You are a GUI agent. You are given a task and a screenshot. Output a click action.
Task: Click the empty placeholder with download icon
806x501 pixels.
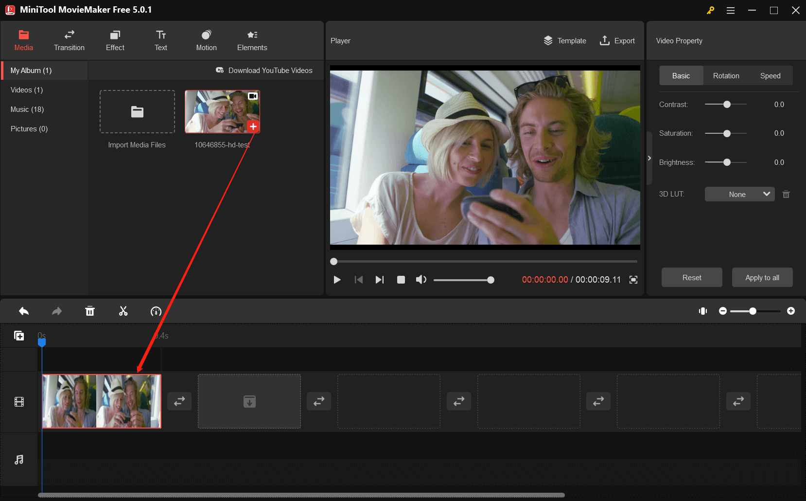click(x=249, y=401)
